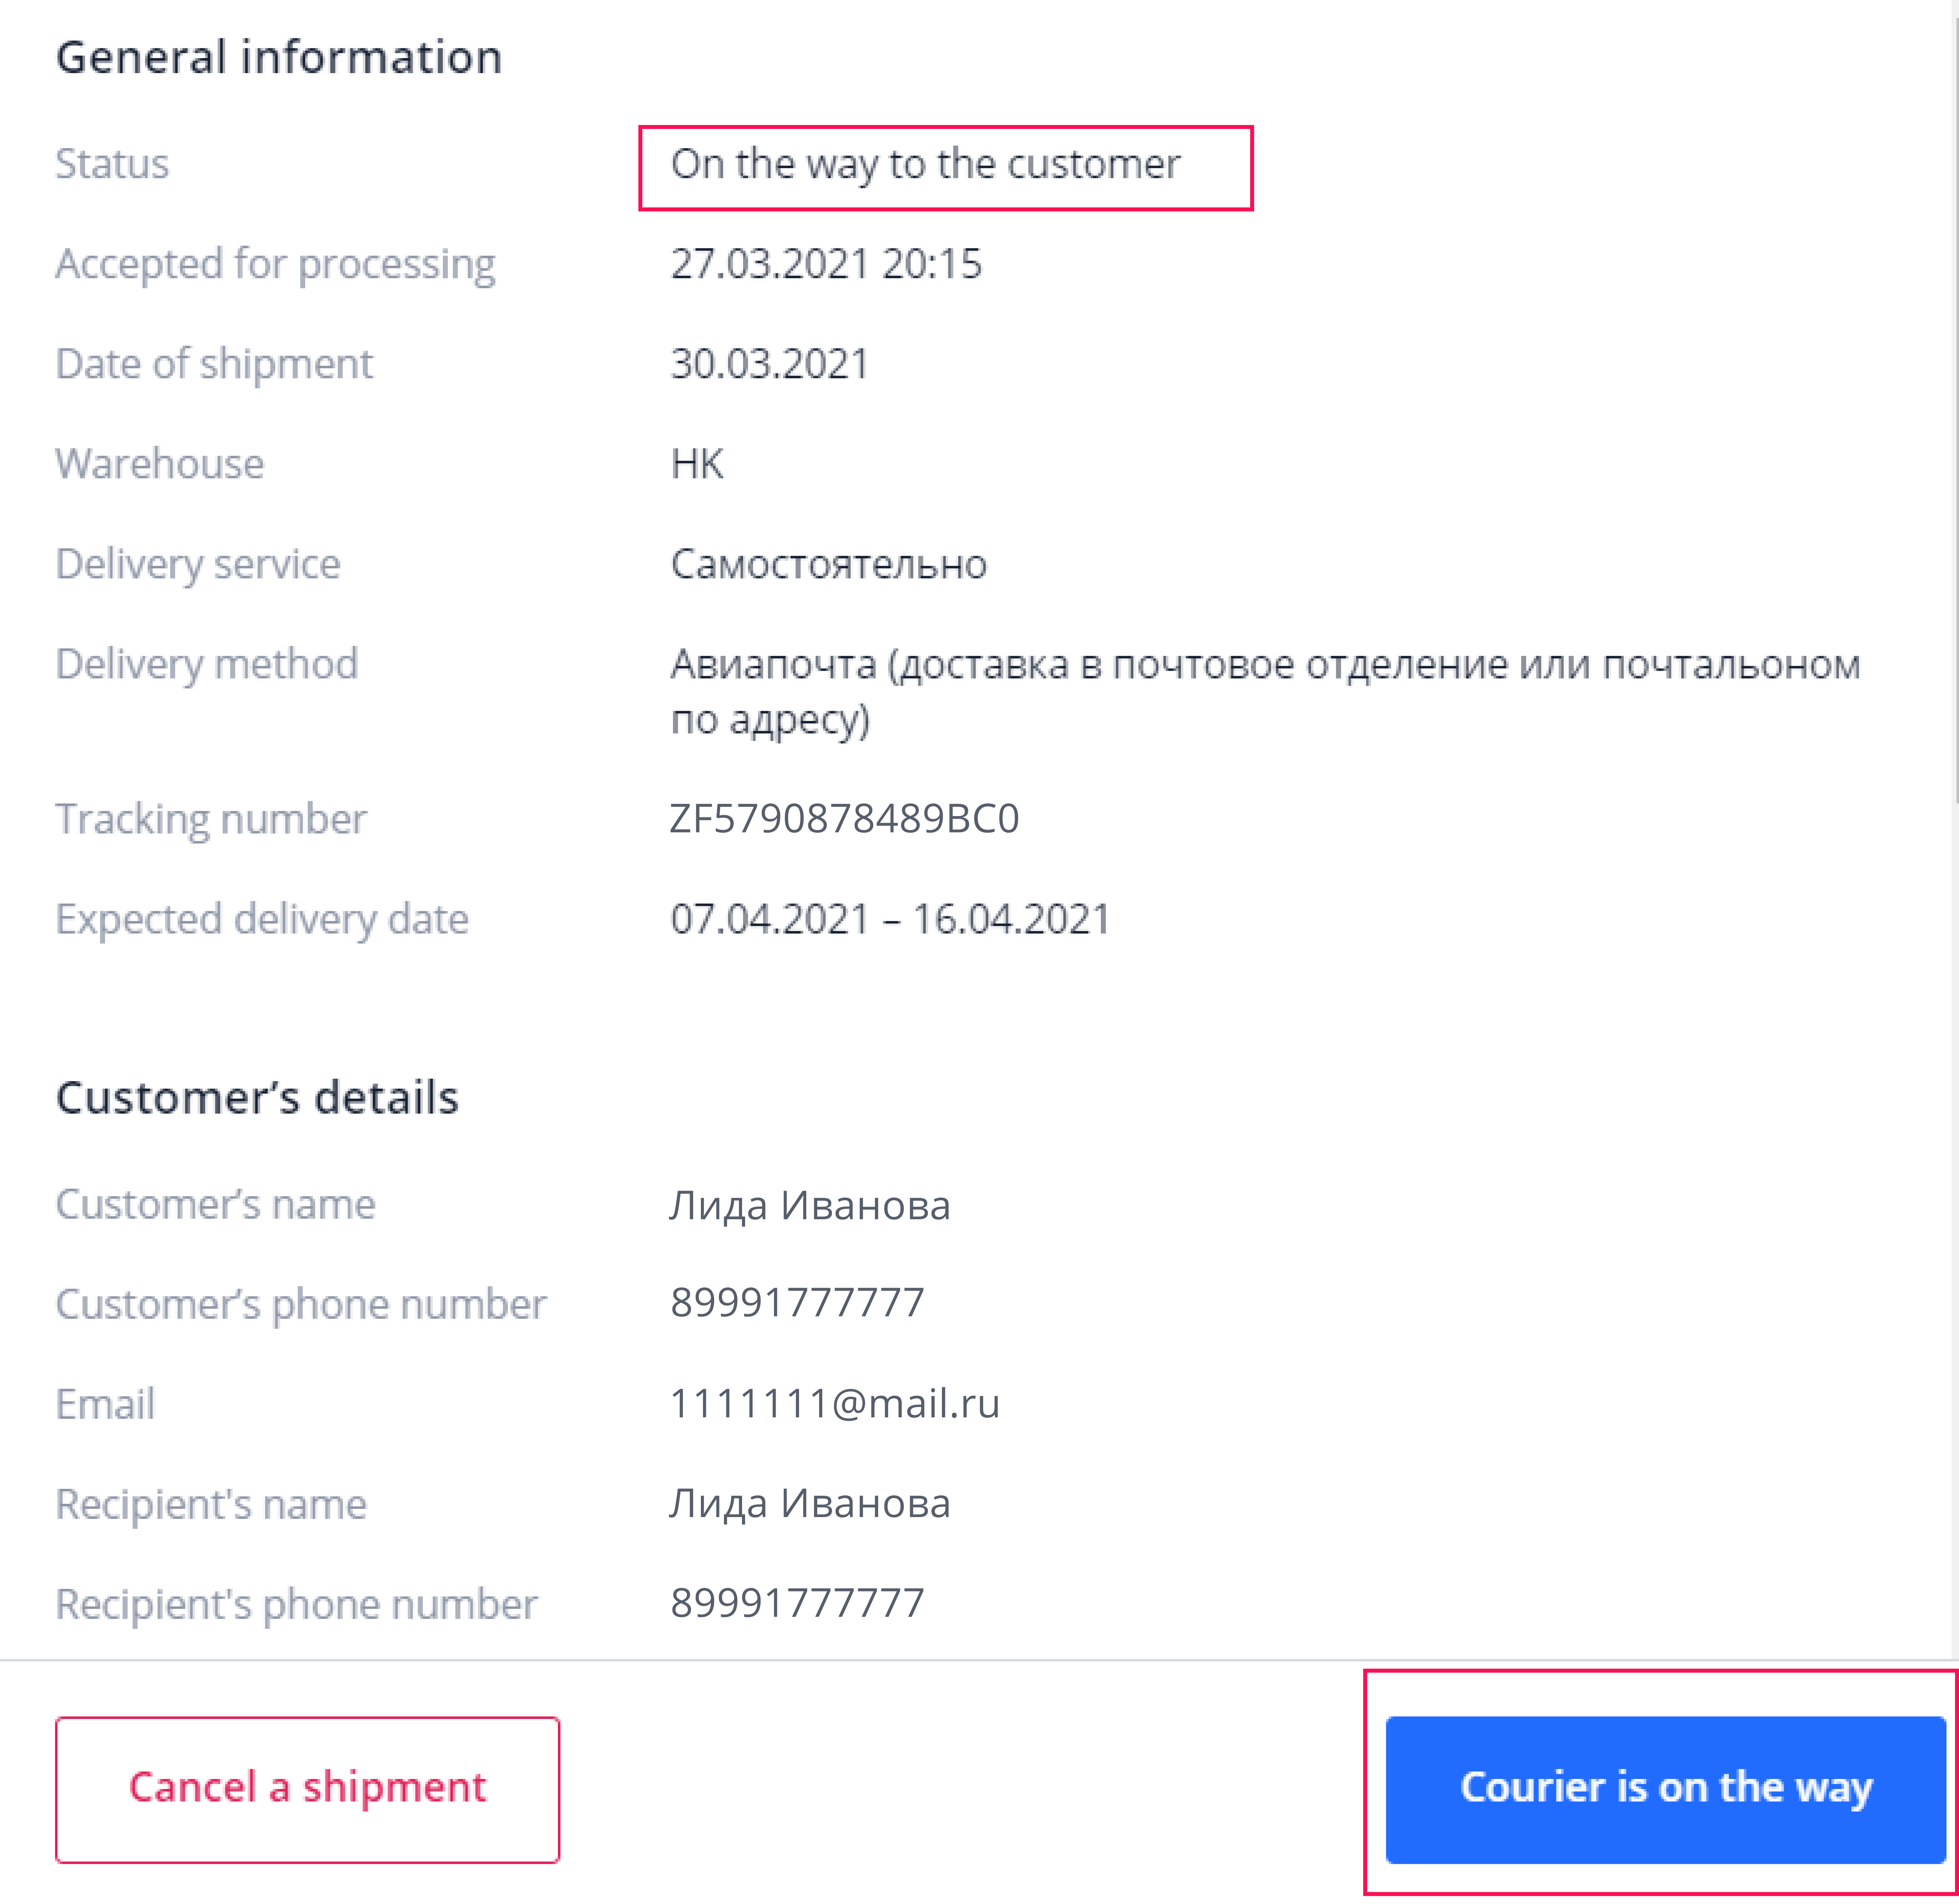Viewport: 1959px width, 1904px height.
Task: Click the Courier is on the way button
Action: point(1665,1789)
